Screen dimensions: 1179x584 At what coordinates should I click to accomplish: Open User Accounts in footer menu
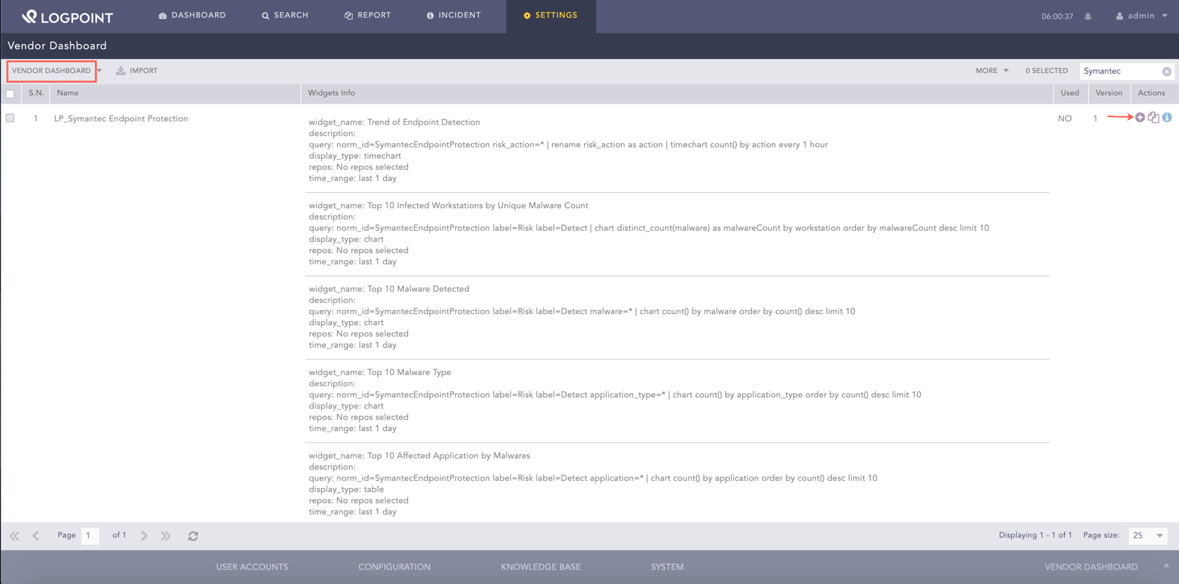[x=252, y=567]
